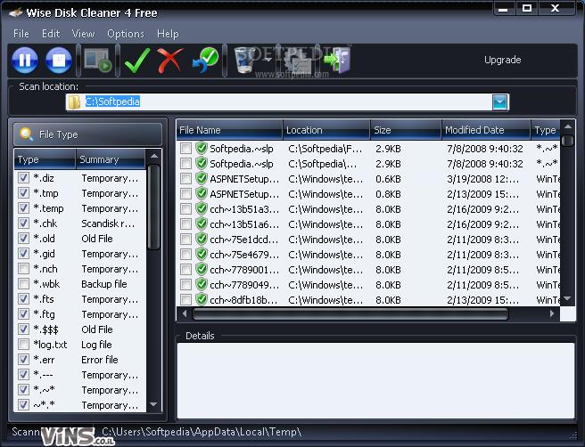585x447 pixels.
Task: Click file type list scroll down arrow
Action: pyautogui.click(x=153, y=404)
